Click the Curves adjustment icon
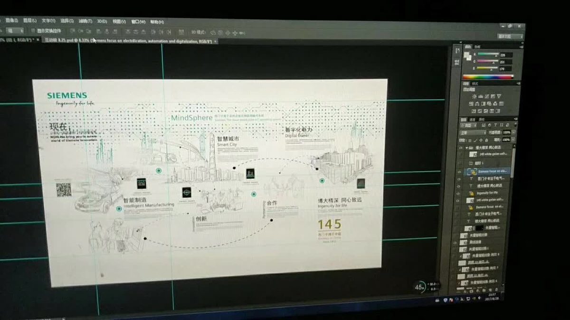This screenshot has height=320, width=570. tap(487, 96)
